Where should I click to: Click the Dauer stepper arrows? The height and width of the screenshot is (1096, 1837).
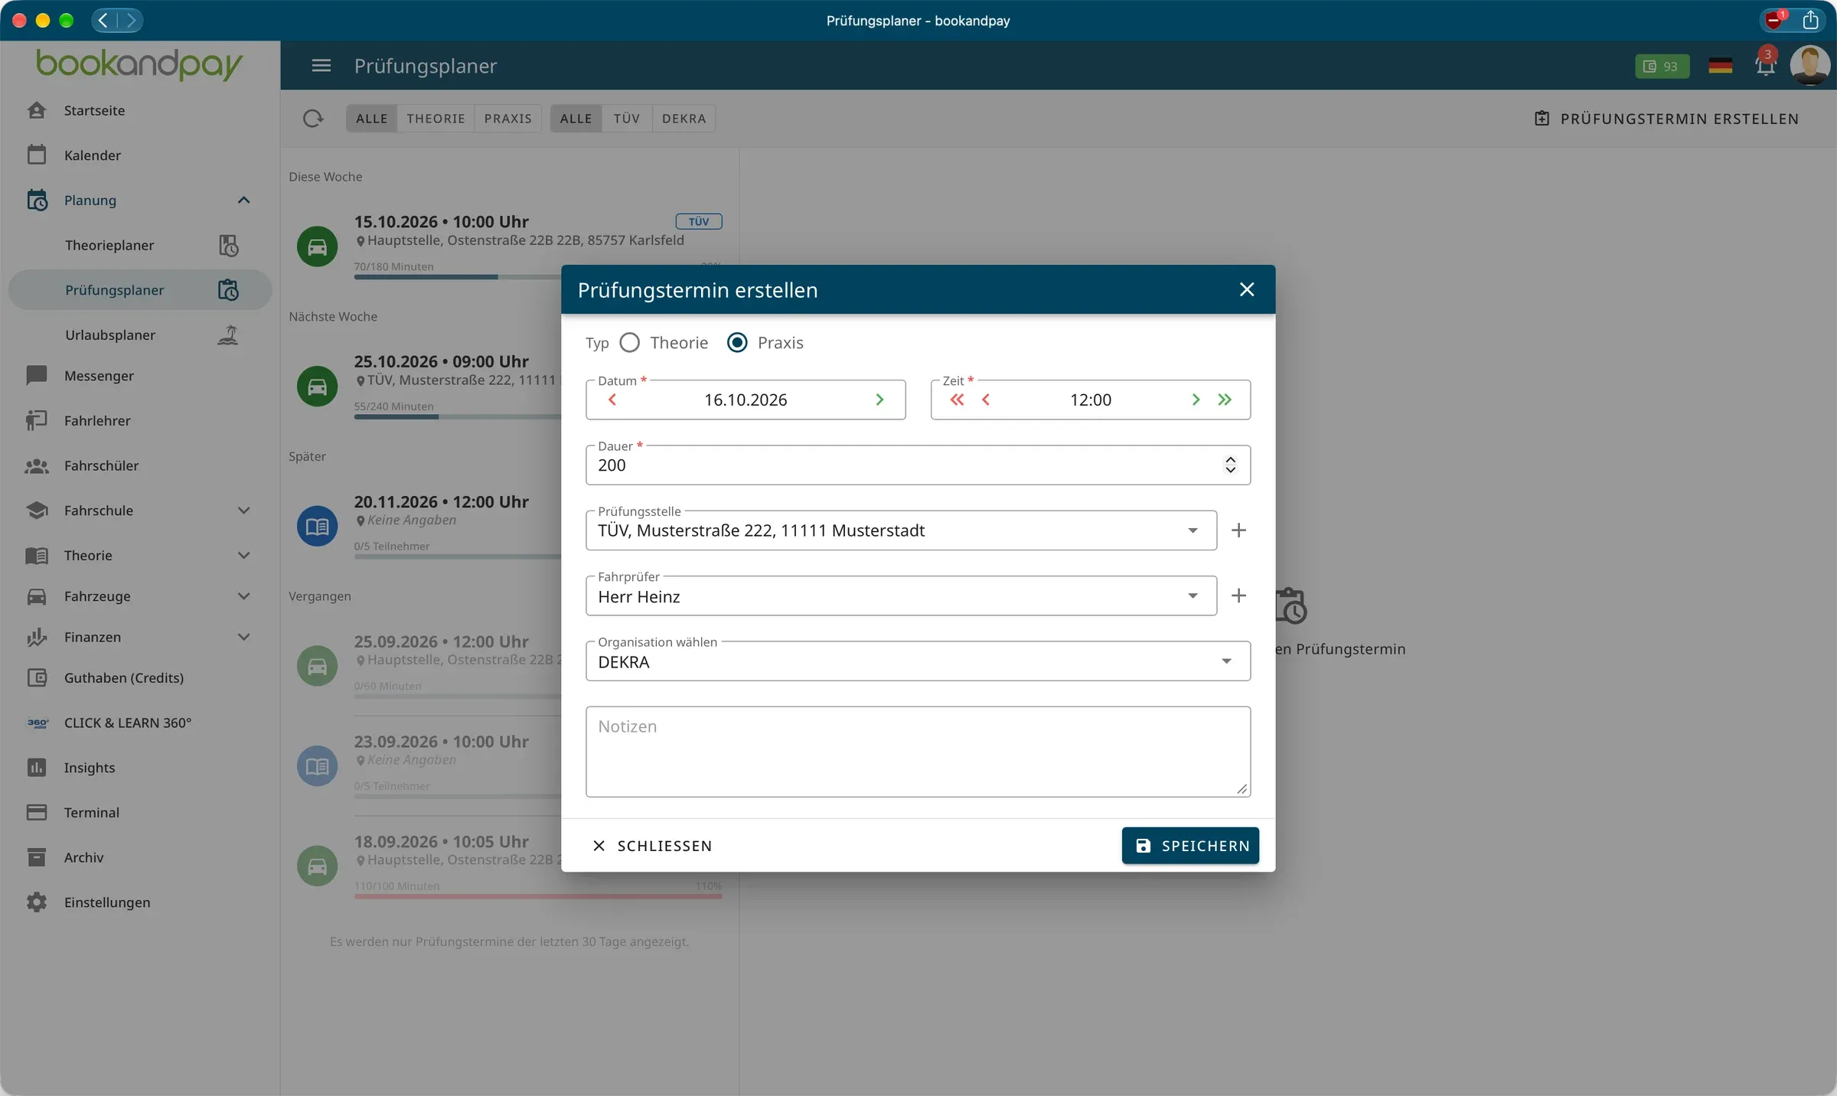(x=1230, y=465)
